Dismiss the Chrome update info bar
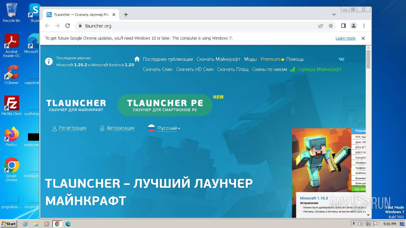The image size is (406, 228). point(363,38)
